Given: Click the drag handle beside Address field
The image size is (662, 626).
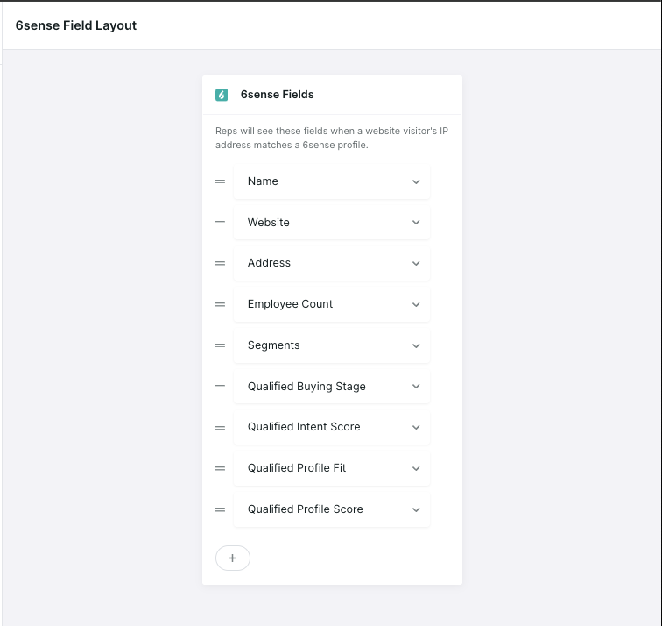Looking at the screenshot, I should click(x=220, y=263).
